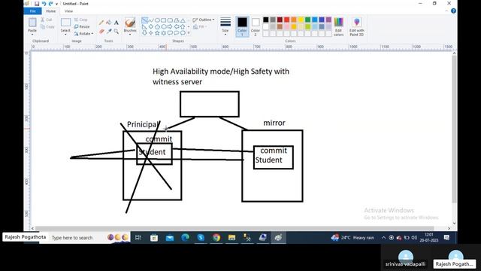This screenshot has height=271, width=481.
Task: Click the Copy button
Action: click(x=47, y=27)
